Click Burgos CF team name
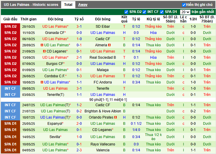This screenshot has height=154, width=216. click(x=55, y=64)
